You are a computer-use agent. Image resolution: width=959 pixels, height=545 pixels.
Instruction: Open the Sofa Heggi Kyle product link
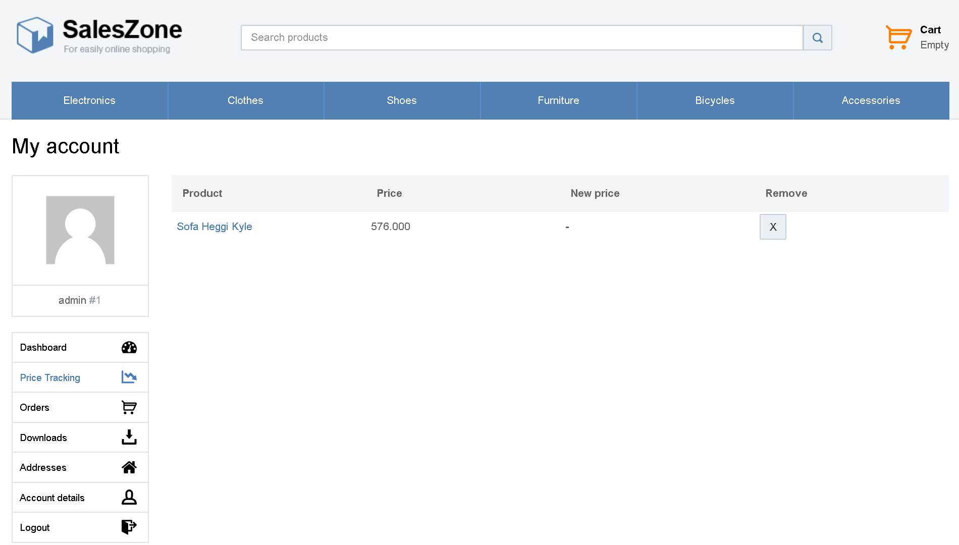point(215,227)
